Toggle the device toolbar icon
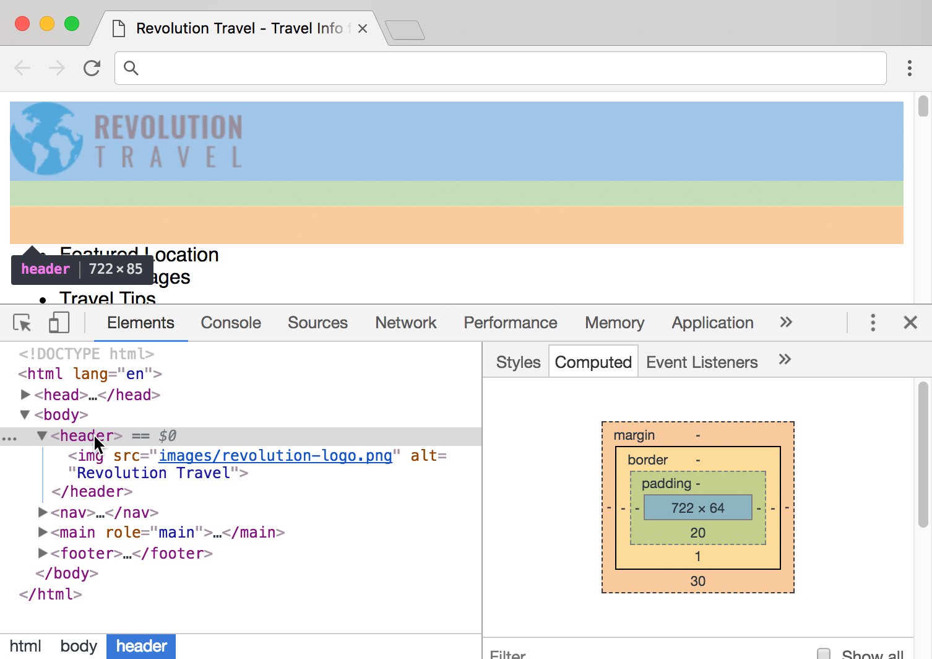The width and height of the screenshot is (932, 659). pos(59,323)
